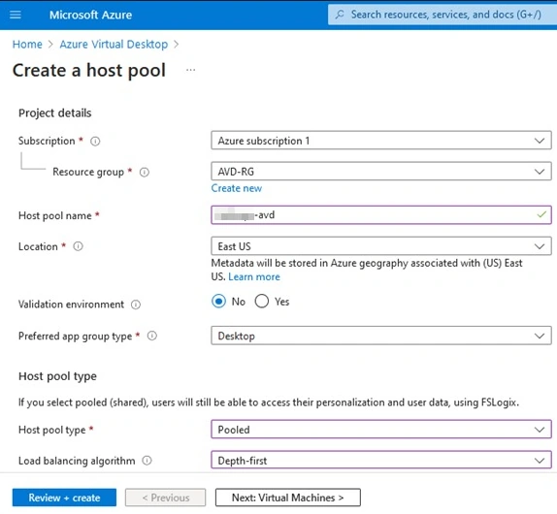This screenshot has width=557, height=514.
Task: Click the Load balancing algorithm info icon
Action: [x=147, y=461]
